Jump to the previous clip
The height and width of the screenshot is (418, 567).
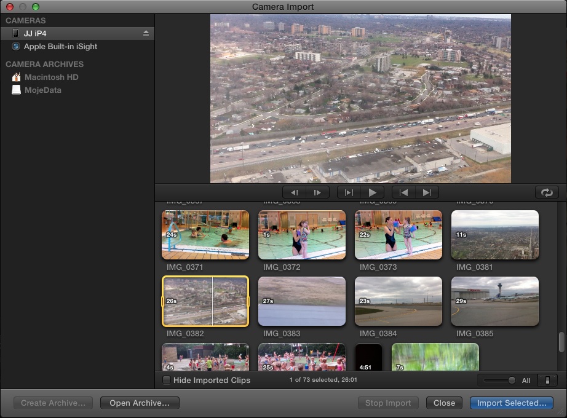[x=403, y=192]
